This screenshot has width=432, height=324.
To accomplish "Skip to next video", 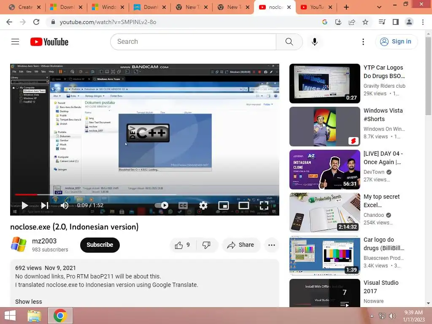I will (44, 205).
